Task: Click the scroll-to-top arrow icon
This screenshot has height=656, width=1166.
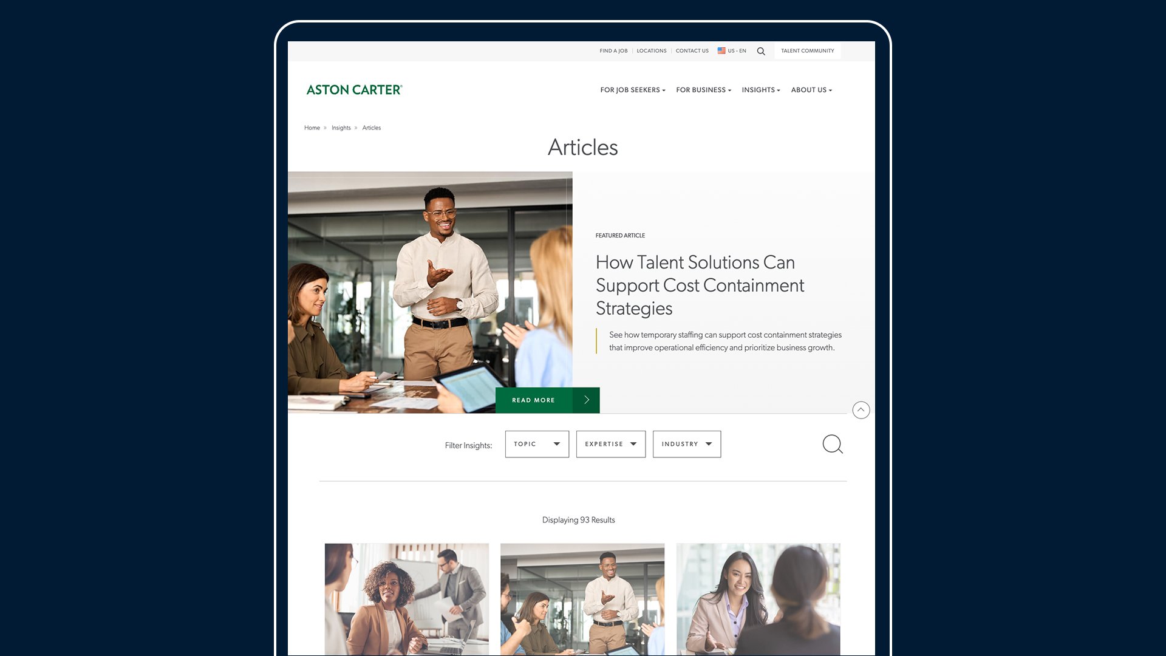Action: point(861,409)
